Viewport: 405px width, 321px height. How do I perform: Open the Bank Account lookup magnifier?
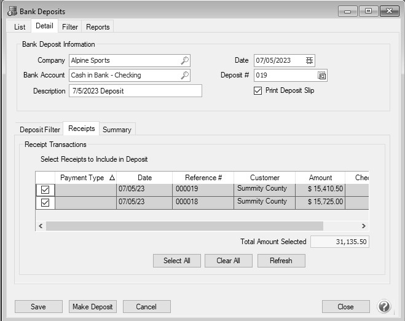[x=184, y=75]
